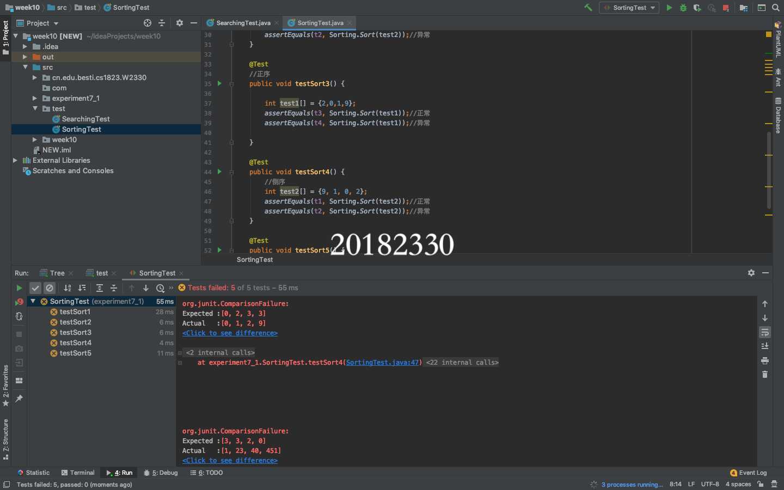Open the Event Log
Viewport: 784px width, 490px height.
click(749, 473)
